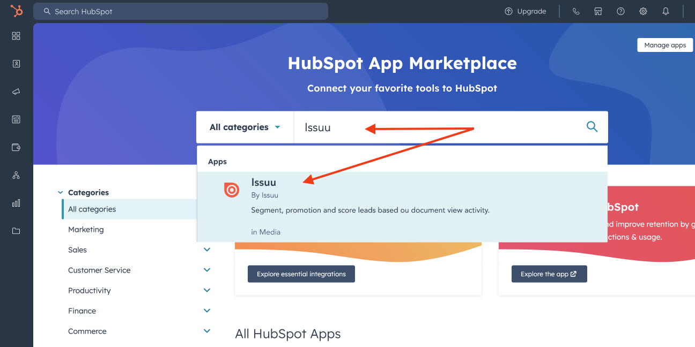Click the magnifier icon in marketplace search
This screenshot has height=347, width=695.
(x=592, y=127)
